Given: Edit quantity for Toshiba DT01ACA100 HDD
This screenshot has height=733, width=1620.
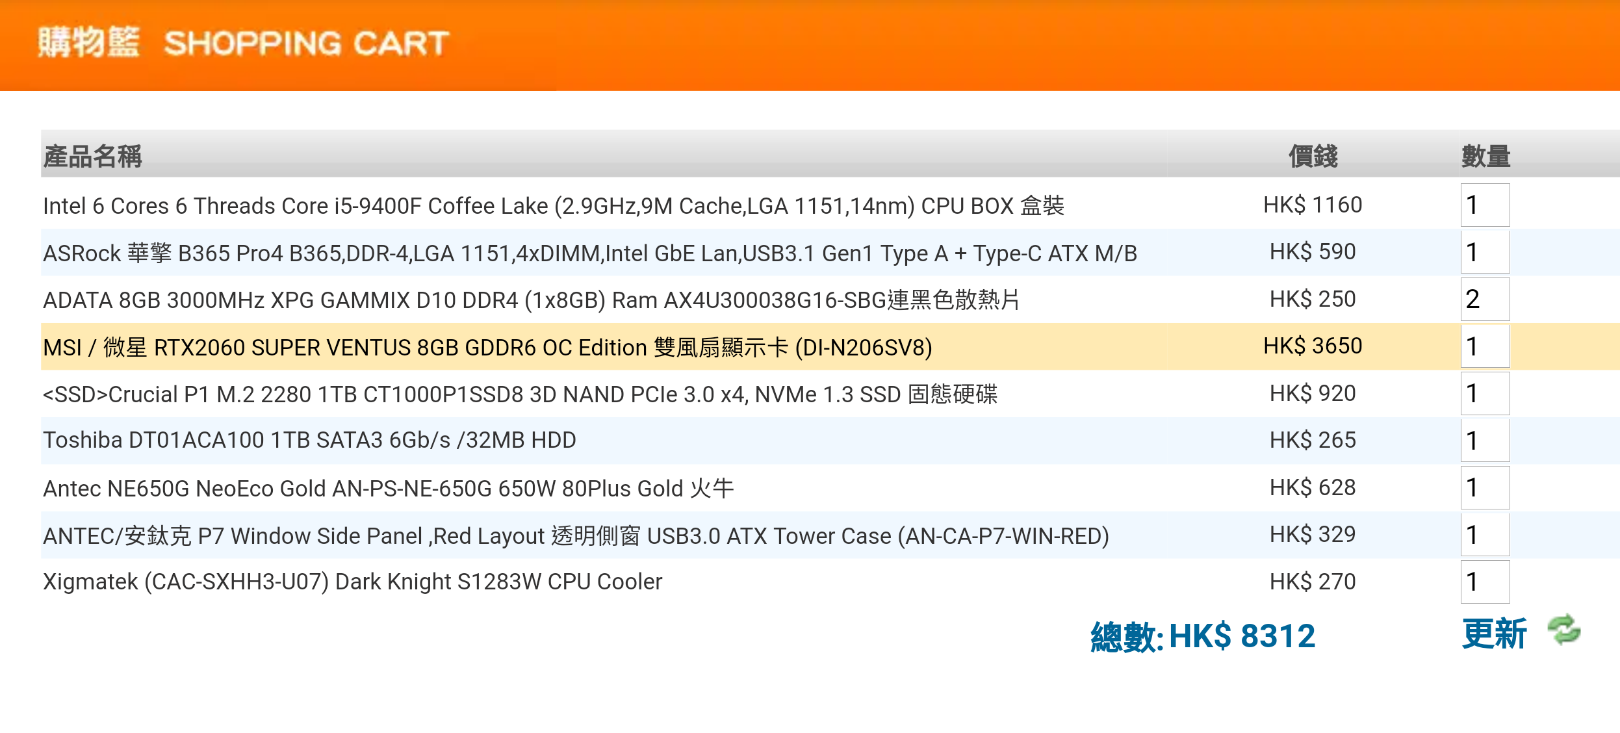Looking at the screenshot, I should (1485, 441).
